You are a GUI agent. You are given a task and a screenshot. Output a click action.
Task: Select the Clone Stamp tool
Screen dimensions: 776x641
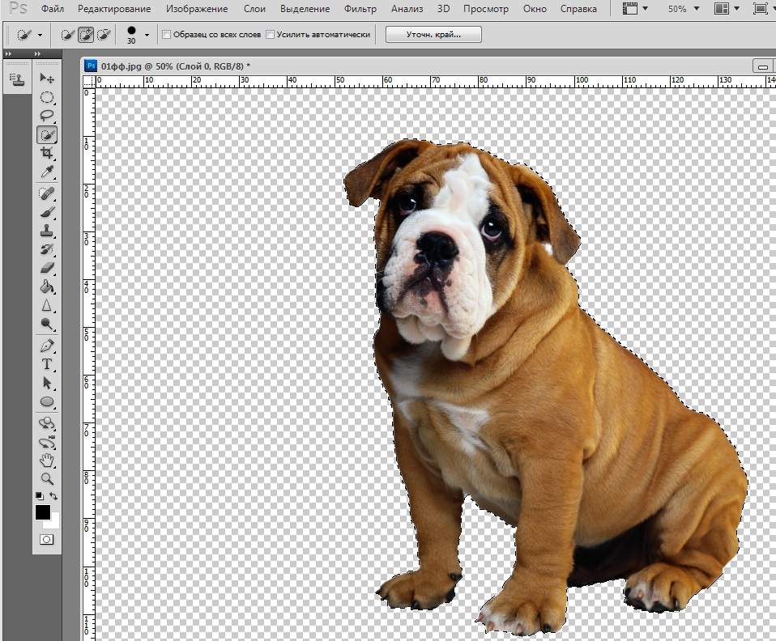[x=47, y=231]
